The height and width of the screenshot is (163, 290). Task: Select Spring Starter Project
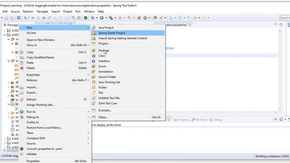pyautogui.click(x=128, y=33)
